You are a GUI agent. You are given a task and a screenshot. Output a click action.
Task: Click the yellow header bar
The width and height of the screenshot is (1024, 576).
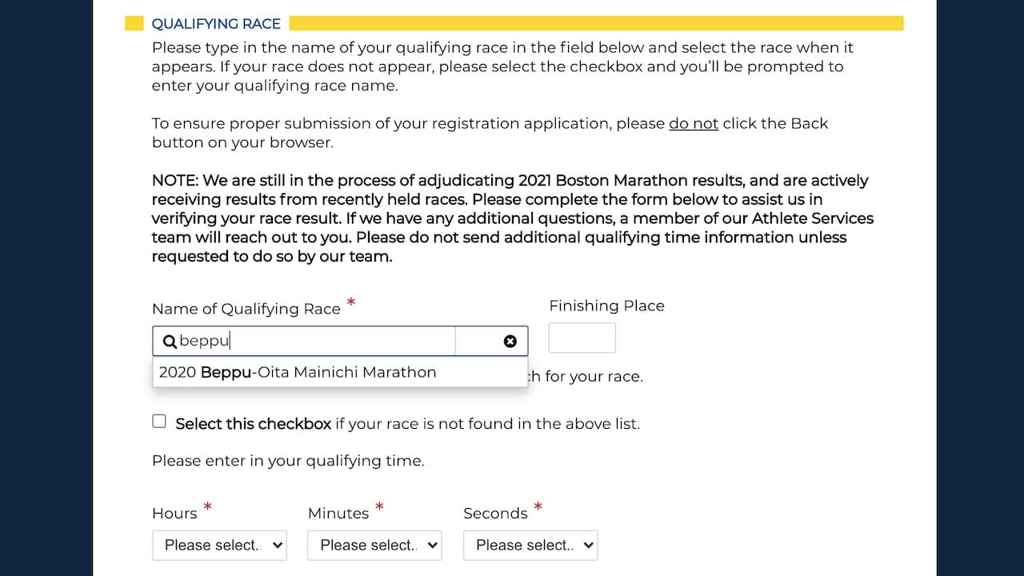(597, 23)
